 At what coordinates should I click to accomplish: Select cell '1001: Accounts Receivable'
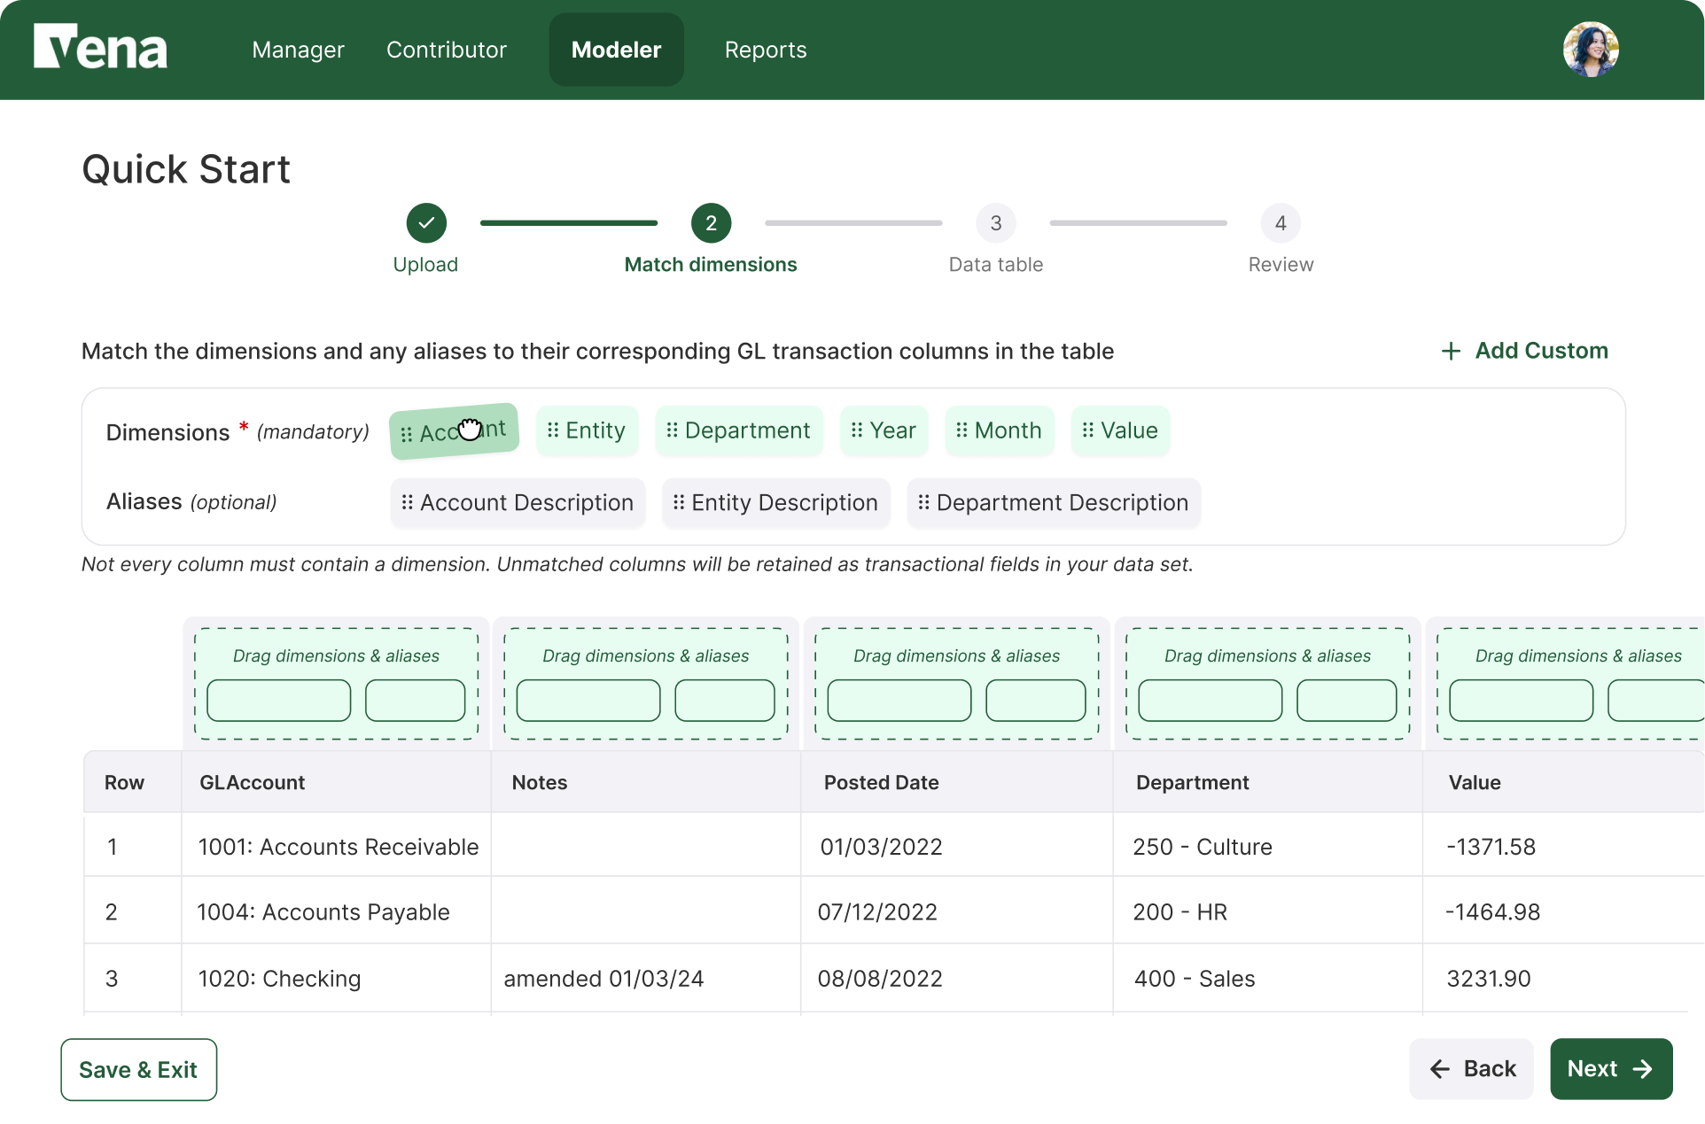[337, 847]
